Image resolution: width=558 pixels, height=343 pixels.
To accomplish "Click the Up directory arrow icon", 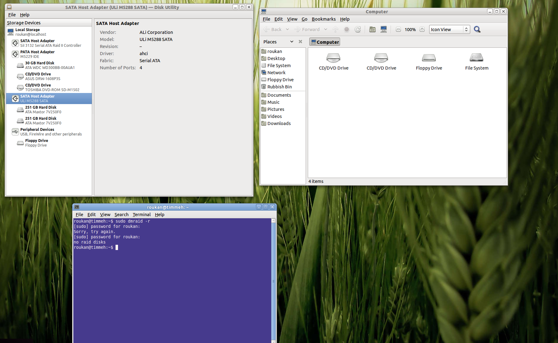I will coord(336,30).
